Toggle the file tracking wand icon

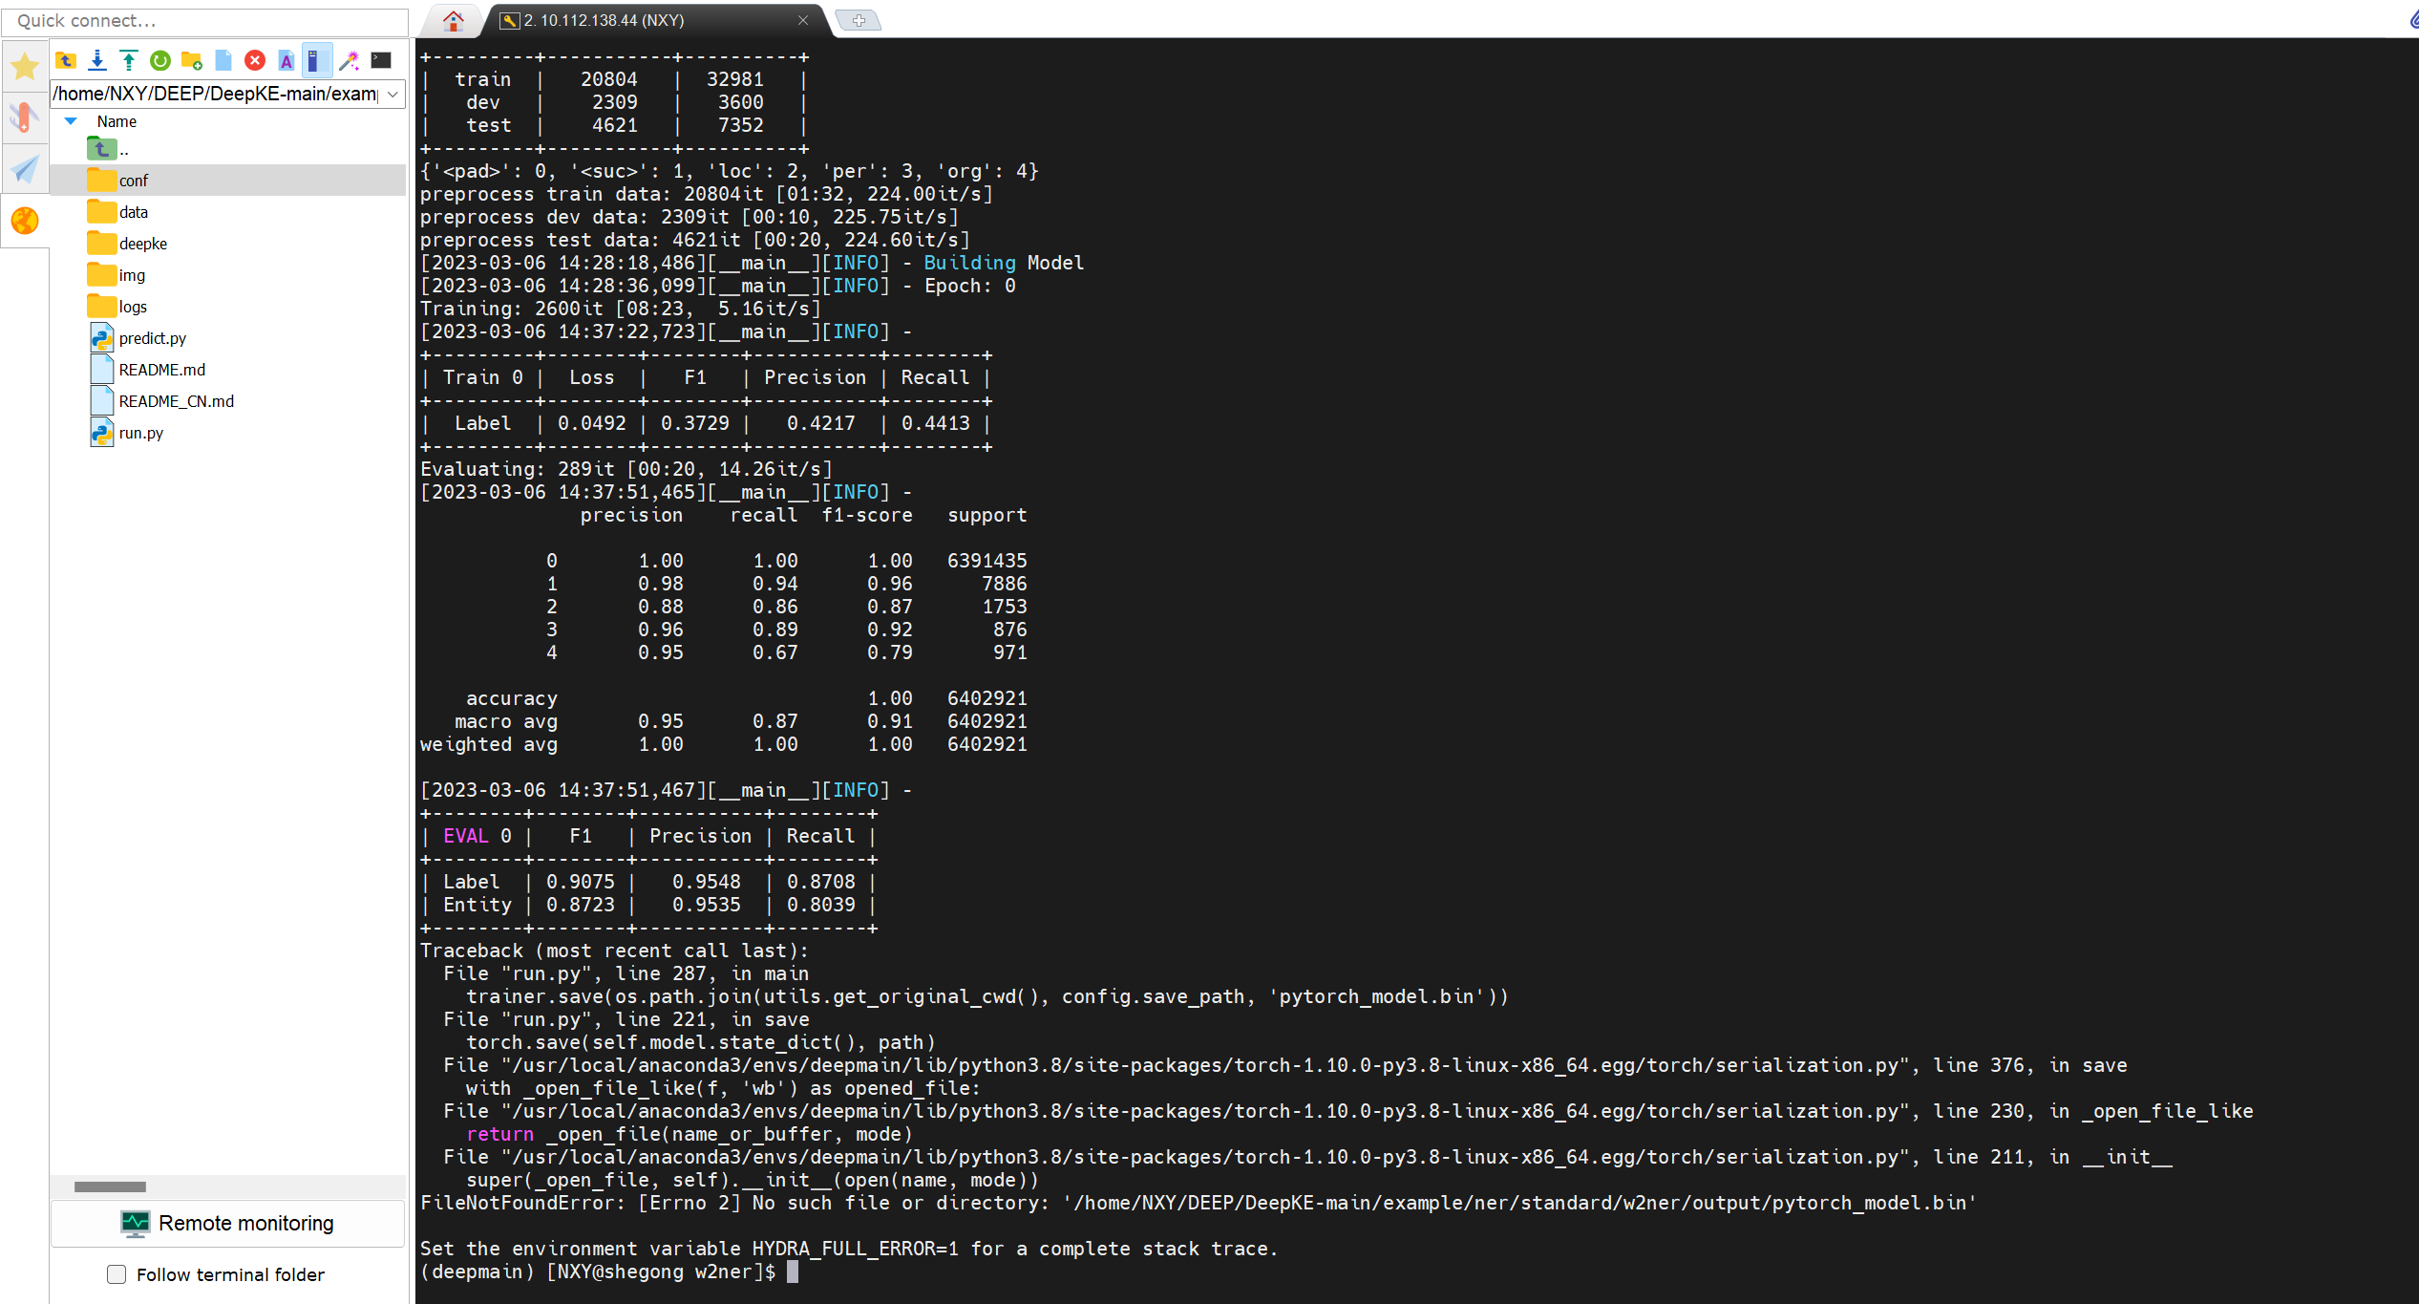(349, 59)
